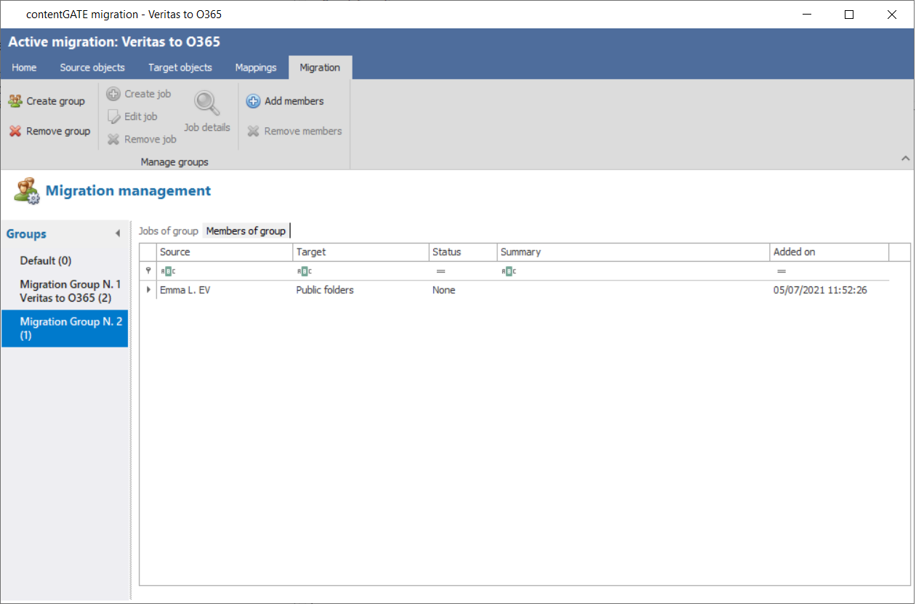Screen dimensions: 916x604
Task: Switch to Jobs of group tab
Action: pos(169,231)
